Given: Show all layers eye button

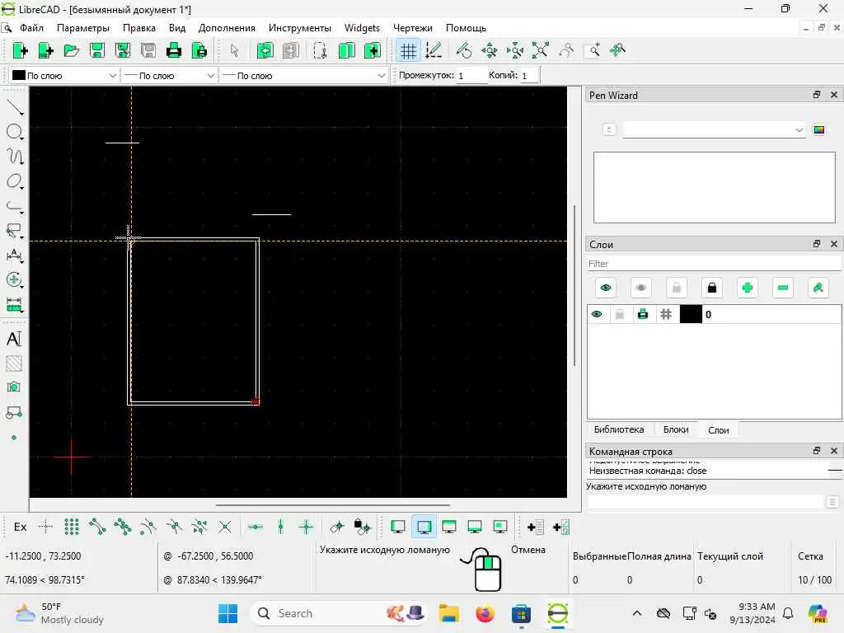Looking at the screenshot, I should [606, 288].
